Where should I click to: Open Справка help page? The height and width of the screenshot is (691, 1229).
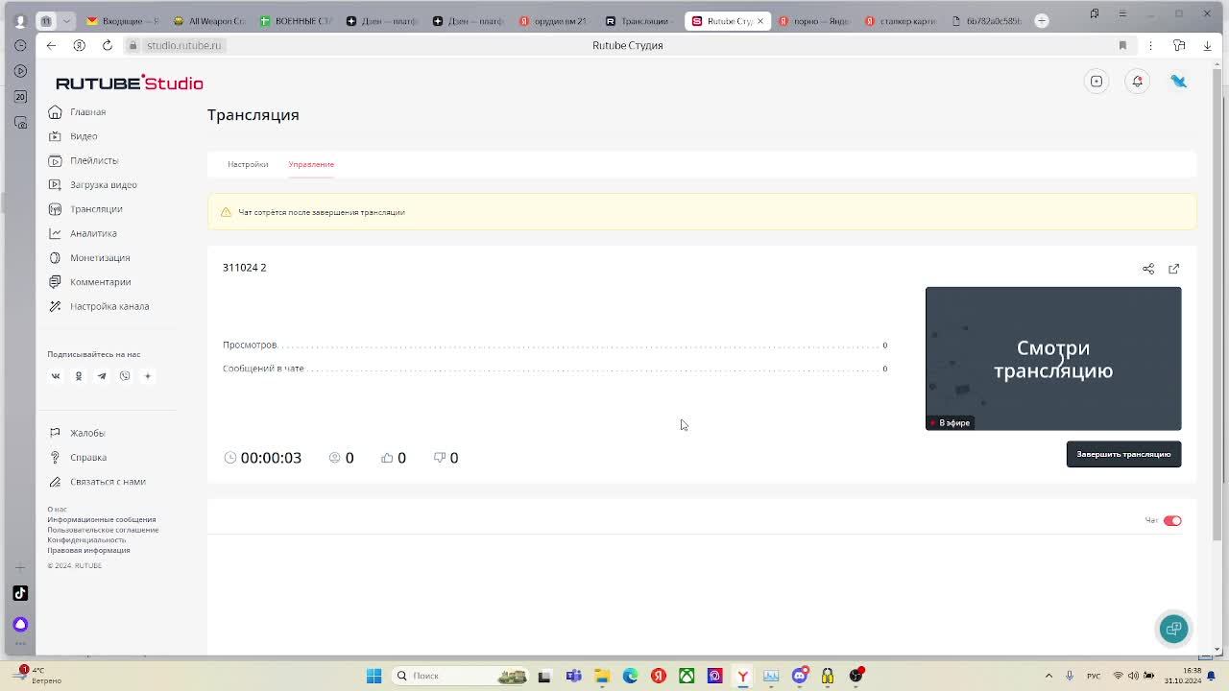[x=78, y=458]
